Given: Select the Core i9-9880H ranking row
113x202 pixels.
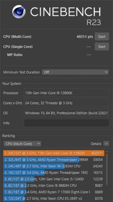Looking at the screenshot, I should (54, 186).
